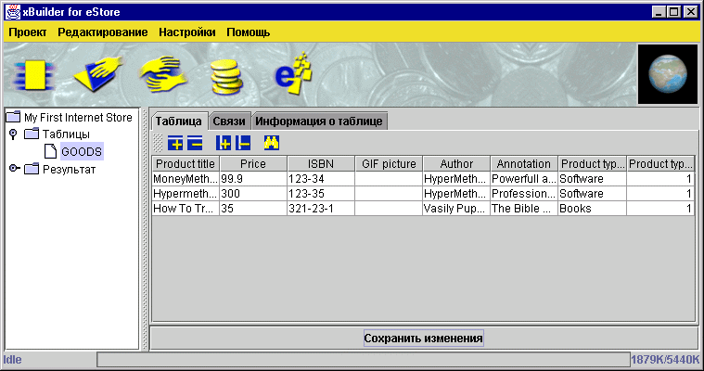Select the 'Hypermeth...' product title cell

[186, 194]
